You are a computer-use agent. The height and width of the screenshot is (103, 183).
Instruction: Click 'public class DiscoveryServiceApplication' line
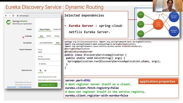pyautogui.click(x=96, y=55)
